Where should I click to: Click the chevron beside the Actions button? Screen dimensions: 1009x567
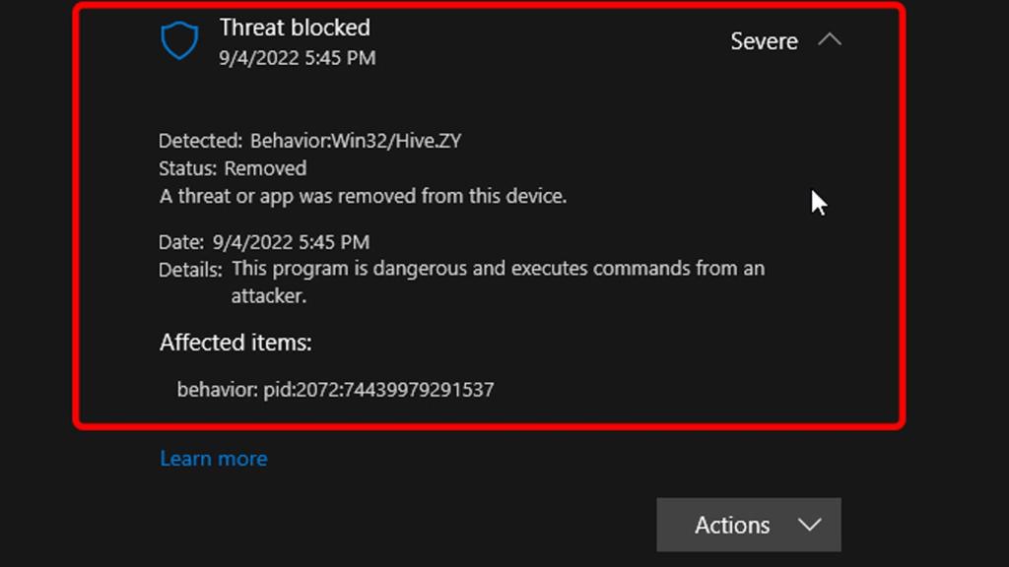click(810, 525)
